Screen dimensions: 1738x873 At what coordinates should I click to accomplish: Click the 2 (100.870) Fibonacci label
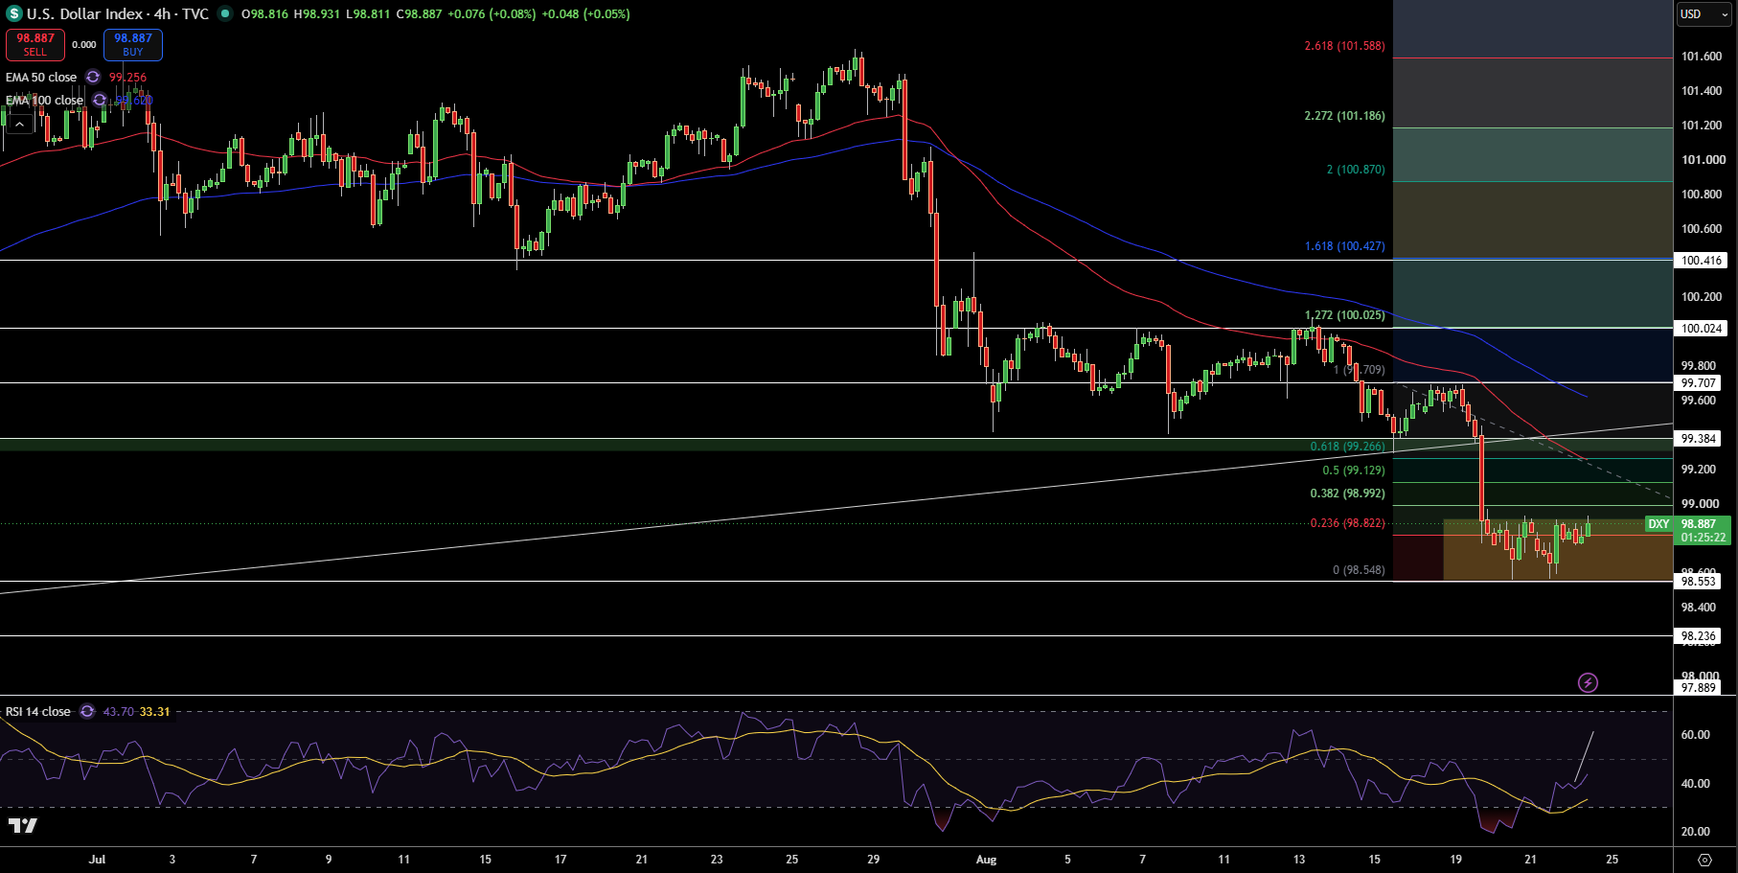coord(1356,169)
